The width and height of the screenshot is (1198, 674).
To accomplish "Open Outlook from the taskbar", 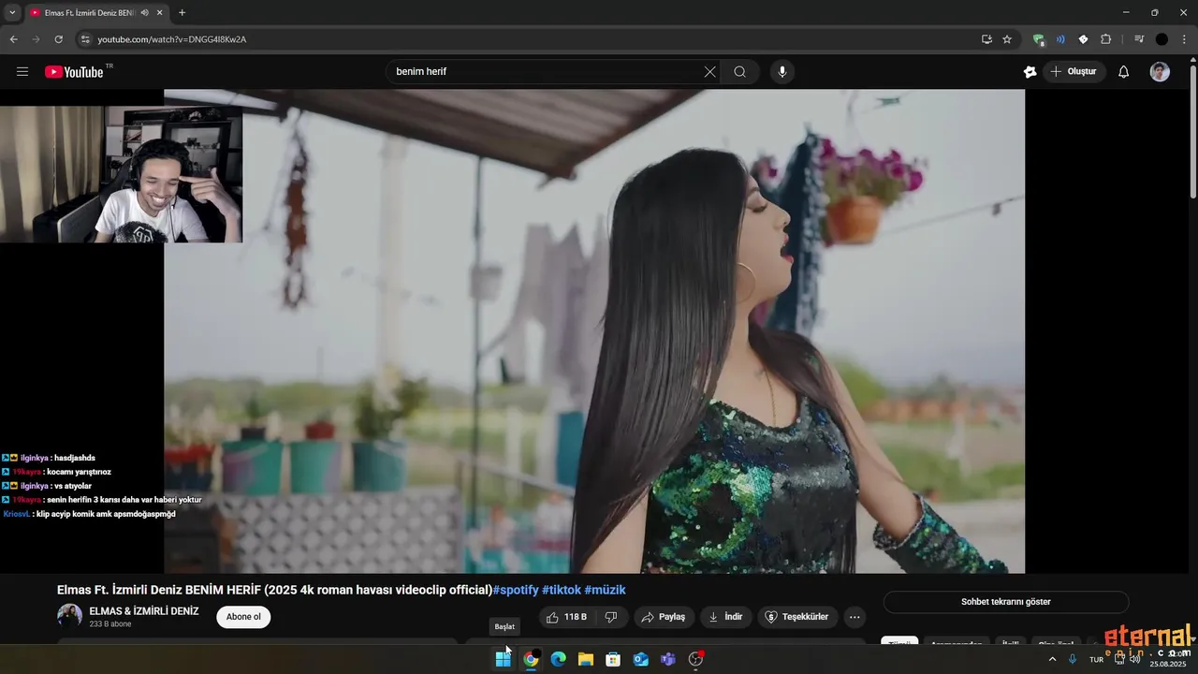I will click(x=641, y=659).
